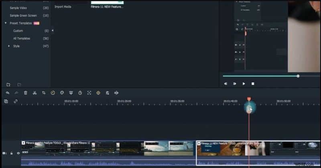Viewport: 321px width, 168px height.
Task: Select the Style tree item
Action: tap(16, 46)
